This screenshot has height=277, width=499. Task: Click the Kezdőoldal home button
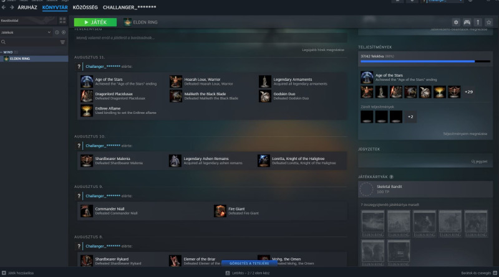28,21
